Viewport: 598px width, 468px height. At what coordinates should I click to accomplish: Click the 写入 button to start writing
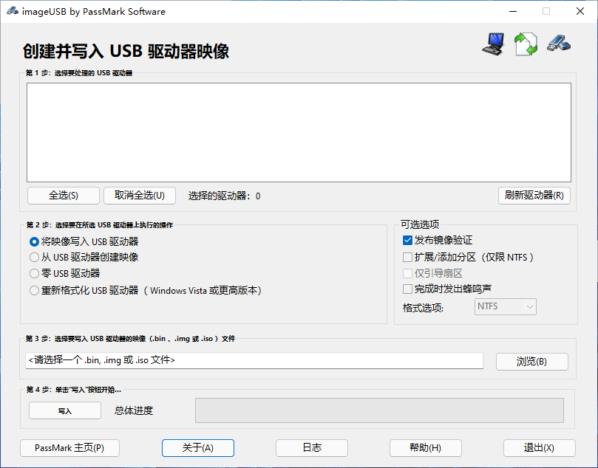point(64,410)
